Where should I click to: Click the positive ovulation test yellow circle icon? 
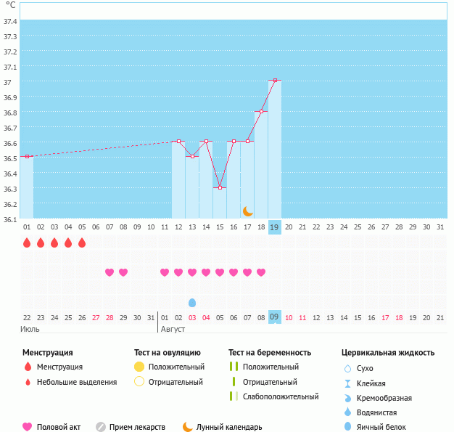[x=139, y=367]
